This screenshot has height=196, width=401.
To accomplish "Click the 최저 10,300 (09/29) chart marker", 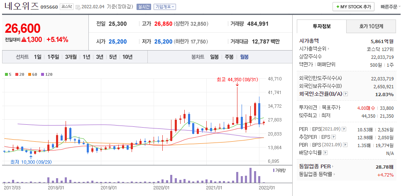I will pos(31,162).
